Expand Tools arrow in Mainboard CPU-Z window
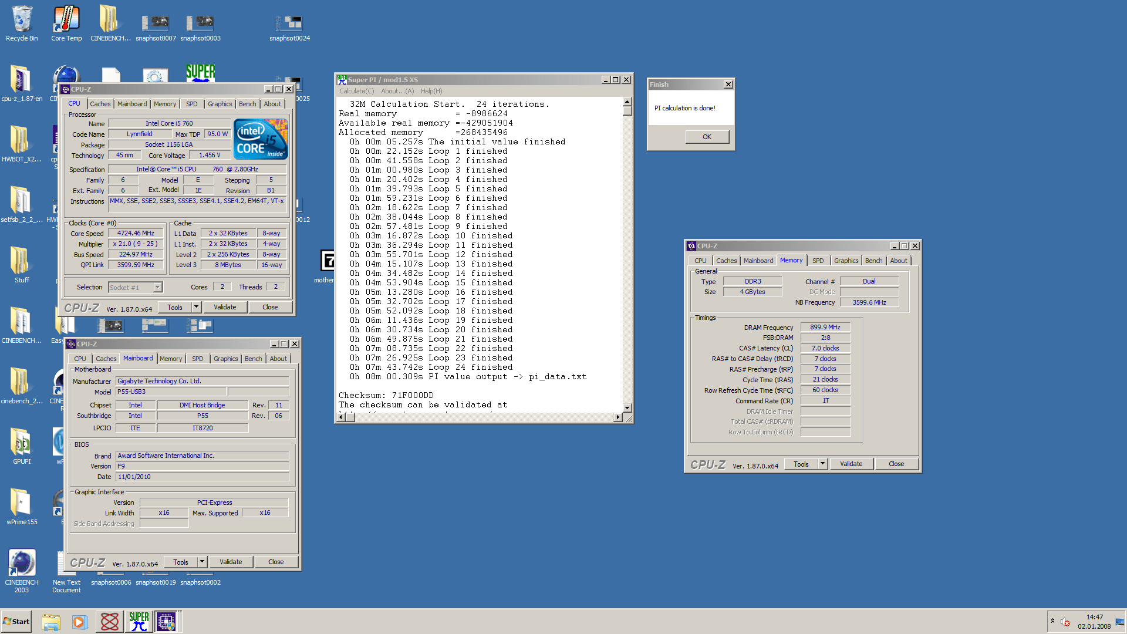1127x634 pixels. [x=202, y=562]
